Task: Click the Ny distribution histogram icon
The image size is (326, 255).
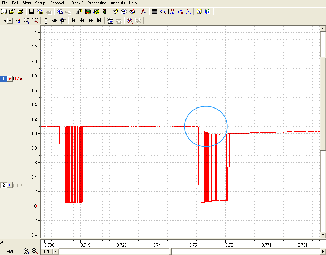Action: point(188,12)
